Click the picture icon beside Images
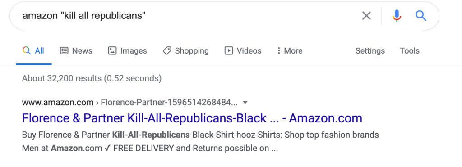This screenshot has width=462, height=167. 112,50
